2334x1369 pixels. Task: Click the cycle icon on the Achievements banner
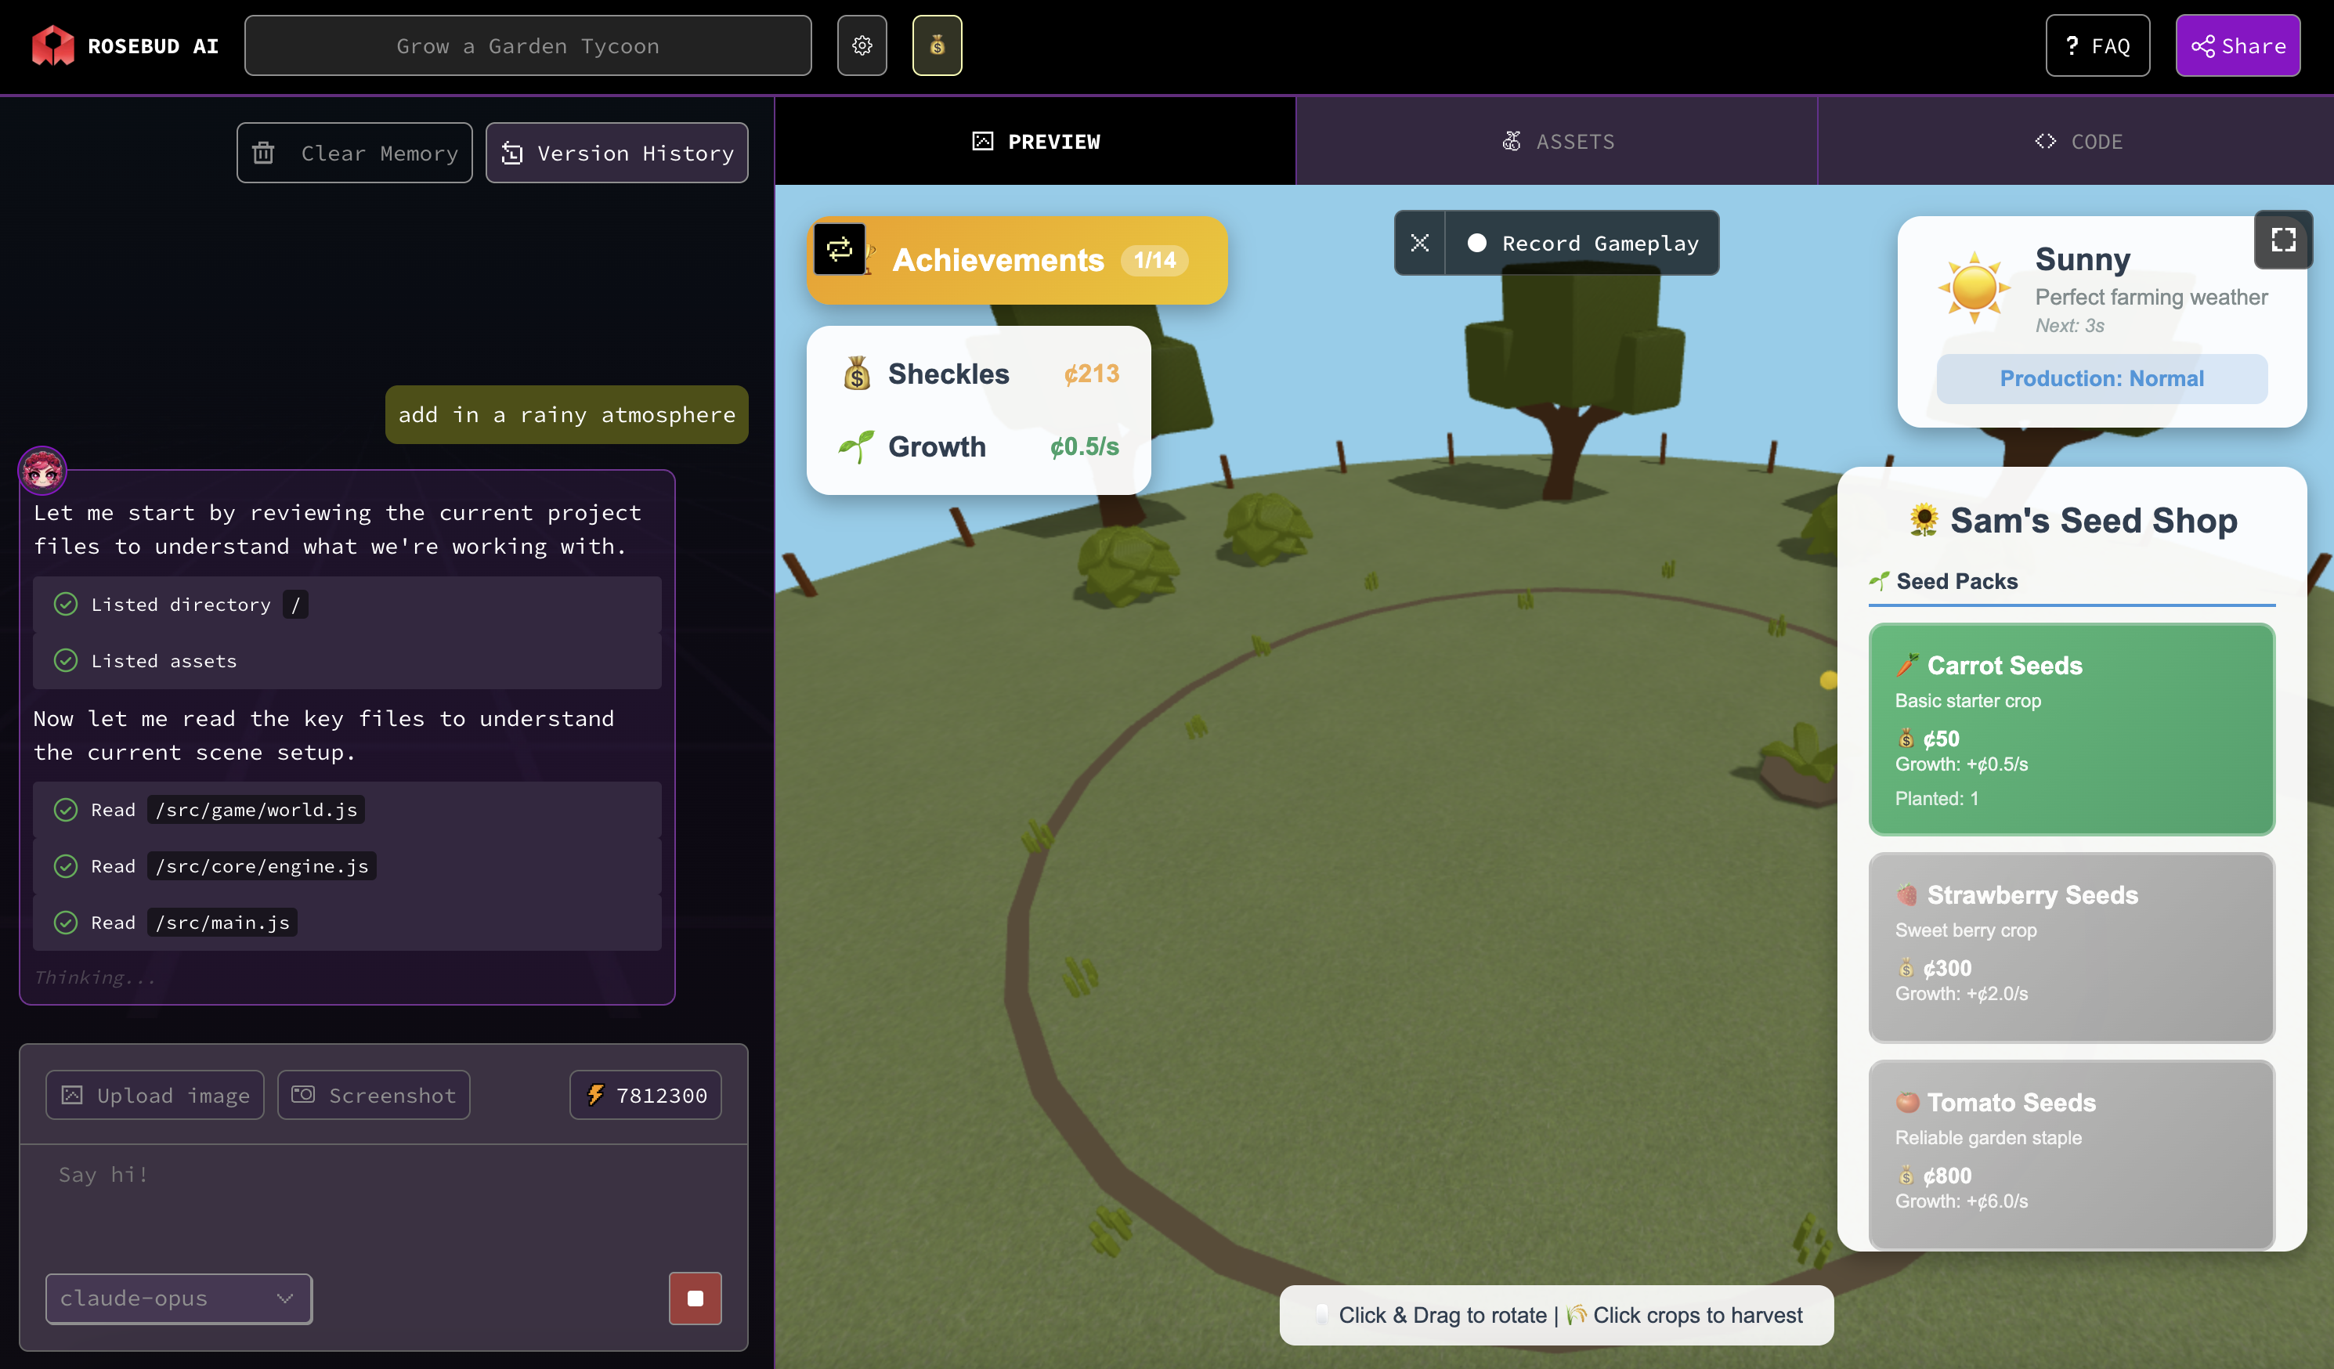tap(839, 250)
